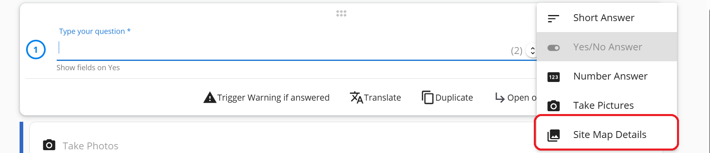This screenshot has width=710, height=153.
Task: Click the question order up/down stepper
Action: 532,51
